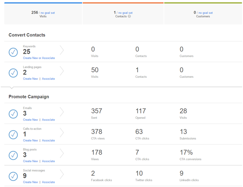Select the 1 Contacts summary tab
243x187 pixels.
(123, 14)
